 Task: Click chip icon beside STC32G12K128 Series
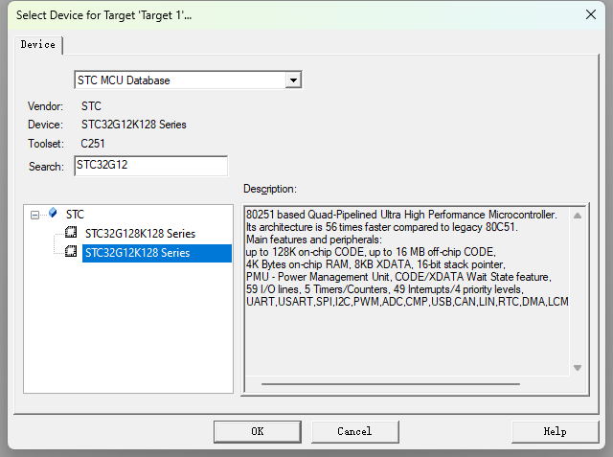pyautogui.click(x=71, y=251)
